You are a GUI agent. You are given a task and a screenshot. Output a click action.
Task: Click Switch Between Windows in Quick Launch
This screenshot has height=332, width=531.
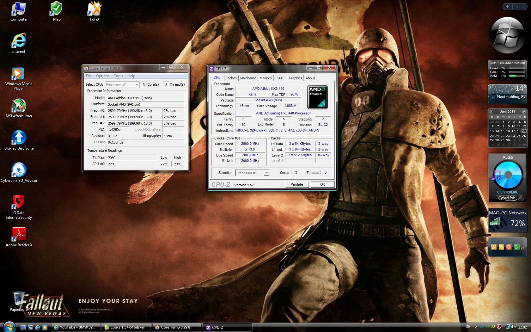(30, 327)
